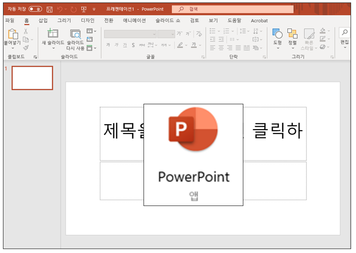Toggle the AutoSave (자동 저장) switch
Viewport: 356px width, 253px height.
[x=35, y=9]
